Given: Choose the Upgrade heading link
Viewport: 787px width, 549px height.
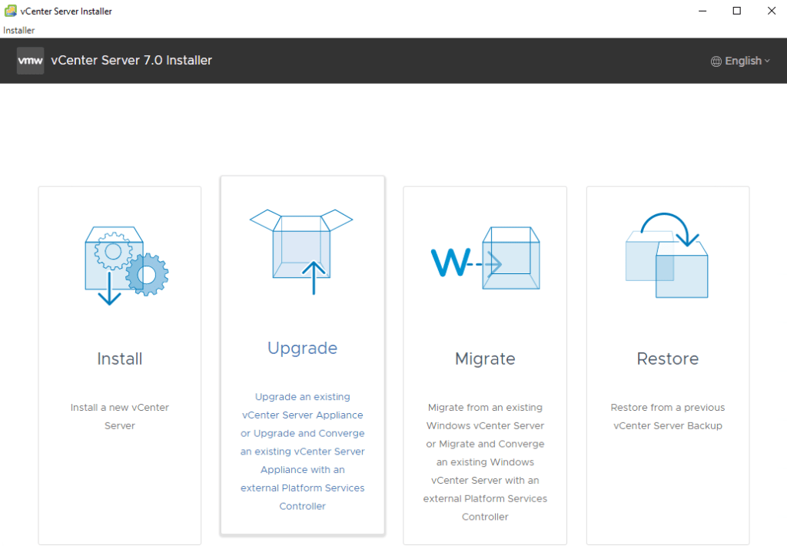Looking at the screenshot, I should coord(302,348).
